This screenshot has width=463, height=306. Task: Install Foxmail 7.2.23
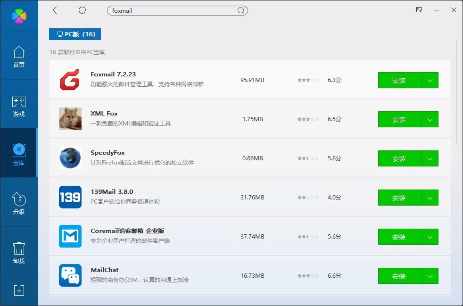pyautogui.click(x=399, y=80)
